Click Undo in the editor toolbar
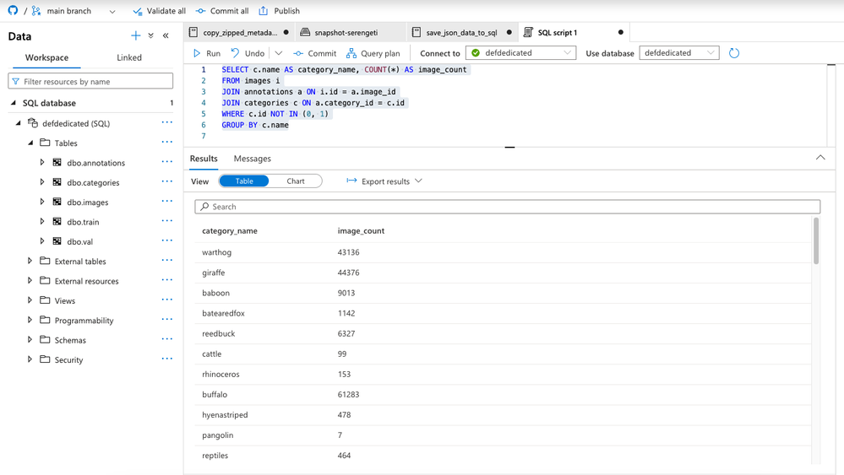 click(248, 53)
